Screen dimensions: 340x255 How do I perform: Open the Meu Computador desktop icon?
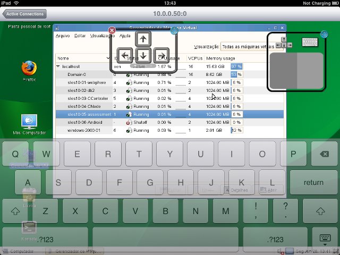coord(29,122)
